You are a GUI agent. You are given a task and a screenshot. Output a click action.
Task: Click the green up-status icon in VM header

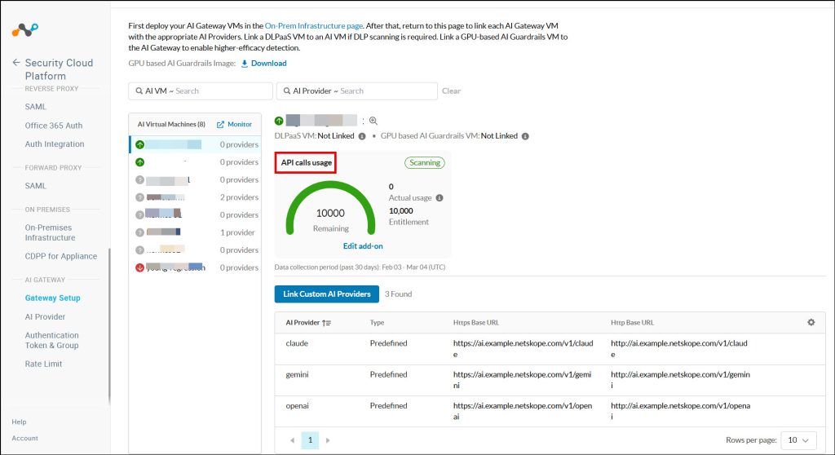[279, 121]
